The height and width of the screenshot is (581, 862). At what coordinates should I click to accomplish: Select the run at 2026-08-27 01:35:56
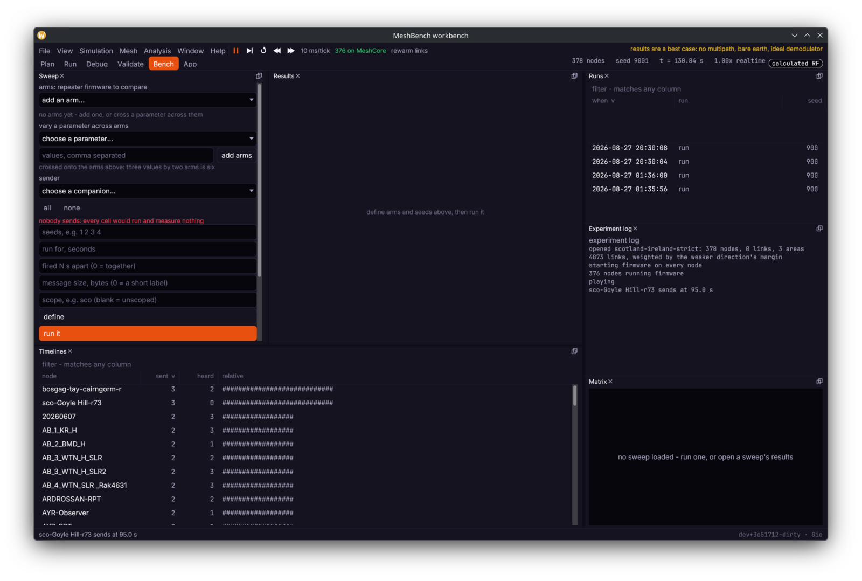pos(705,189)
